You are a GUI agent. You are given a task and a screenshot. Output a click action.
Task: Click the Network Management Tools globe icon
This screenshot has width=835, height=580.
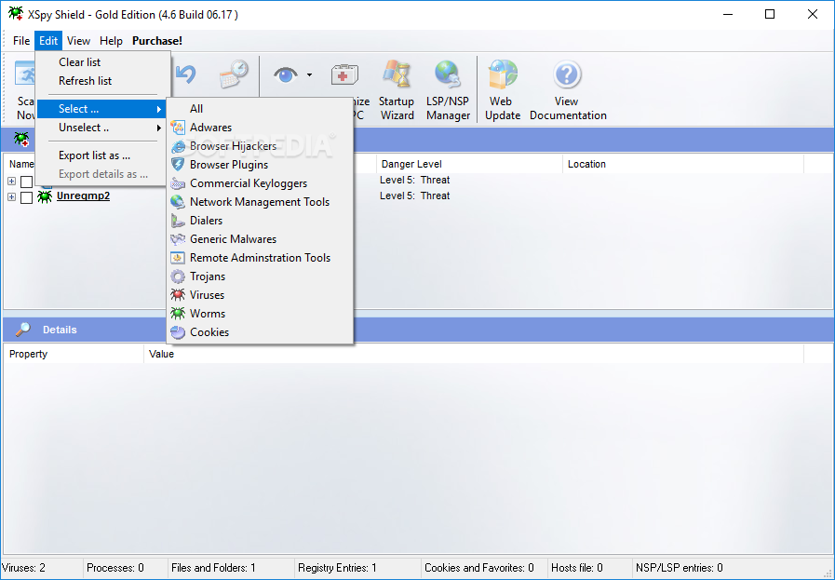click(177, 202)
